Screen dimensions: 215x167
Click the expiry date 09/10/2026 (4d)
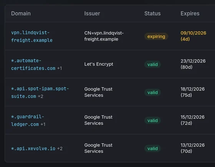(193, 36)
